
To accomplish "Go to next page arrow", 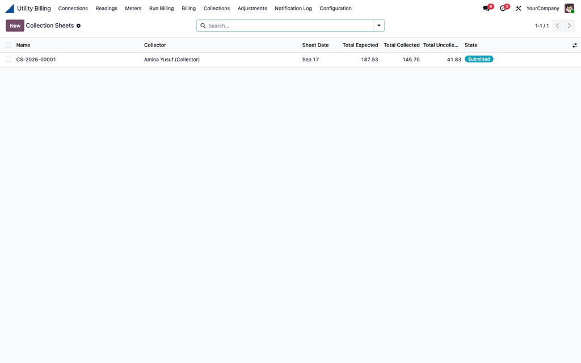I will (569, 26).
